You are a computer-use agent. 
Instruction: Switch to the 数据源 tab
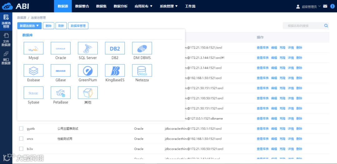[63, 6]
